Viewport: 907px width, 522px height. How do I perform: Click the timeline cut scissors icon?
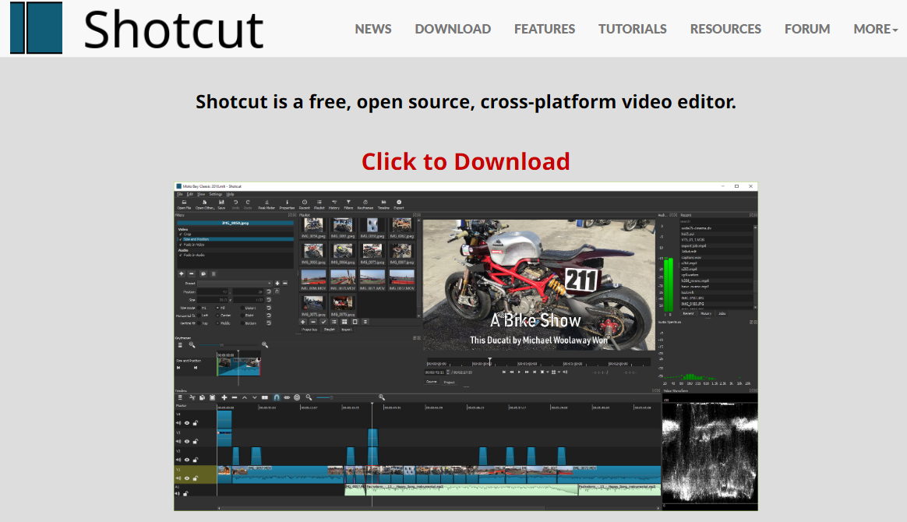(x=192, y=397)
